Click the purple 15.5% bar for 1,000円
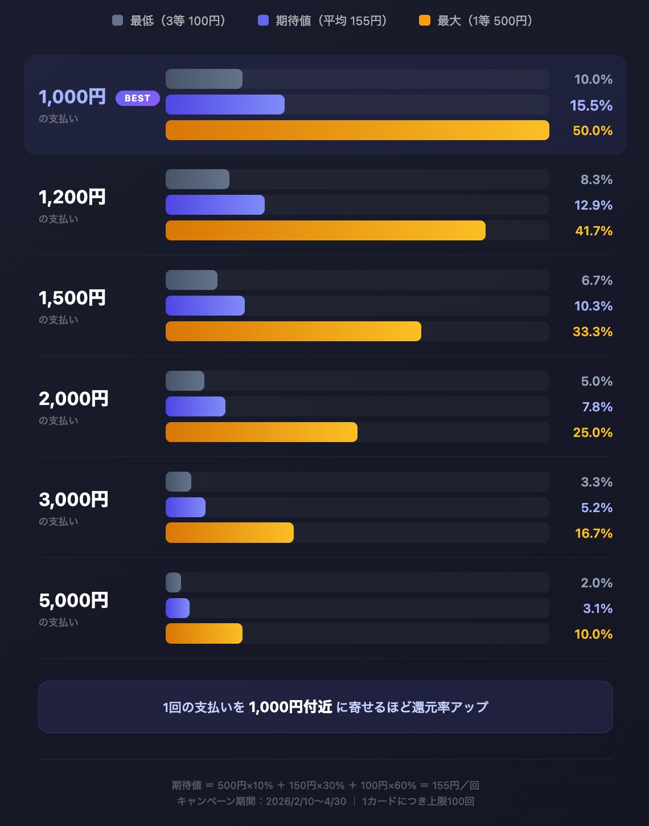This screenshot has height=826, width=649. 225,105
